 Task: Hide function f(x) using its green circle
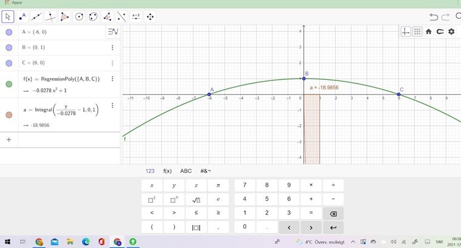point(9,84)
